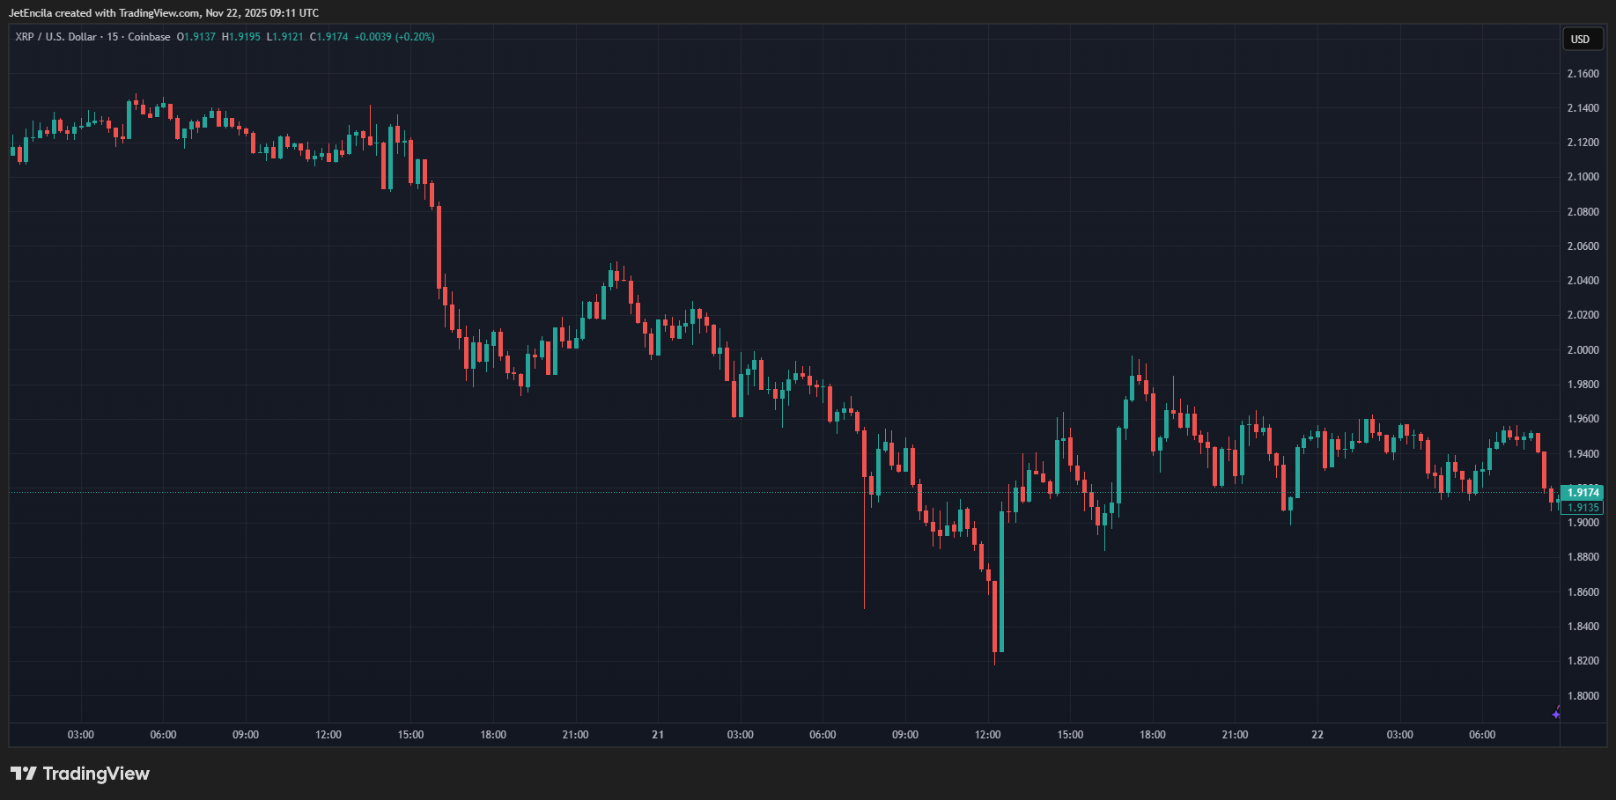Screen dimensions: 1616x800
Task: Open the time axis by clicking the 21 date label
Action: click(657, 734)
